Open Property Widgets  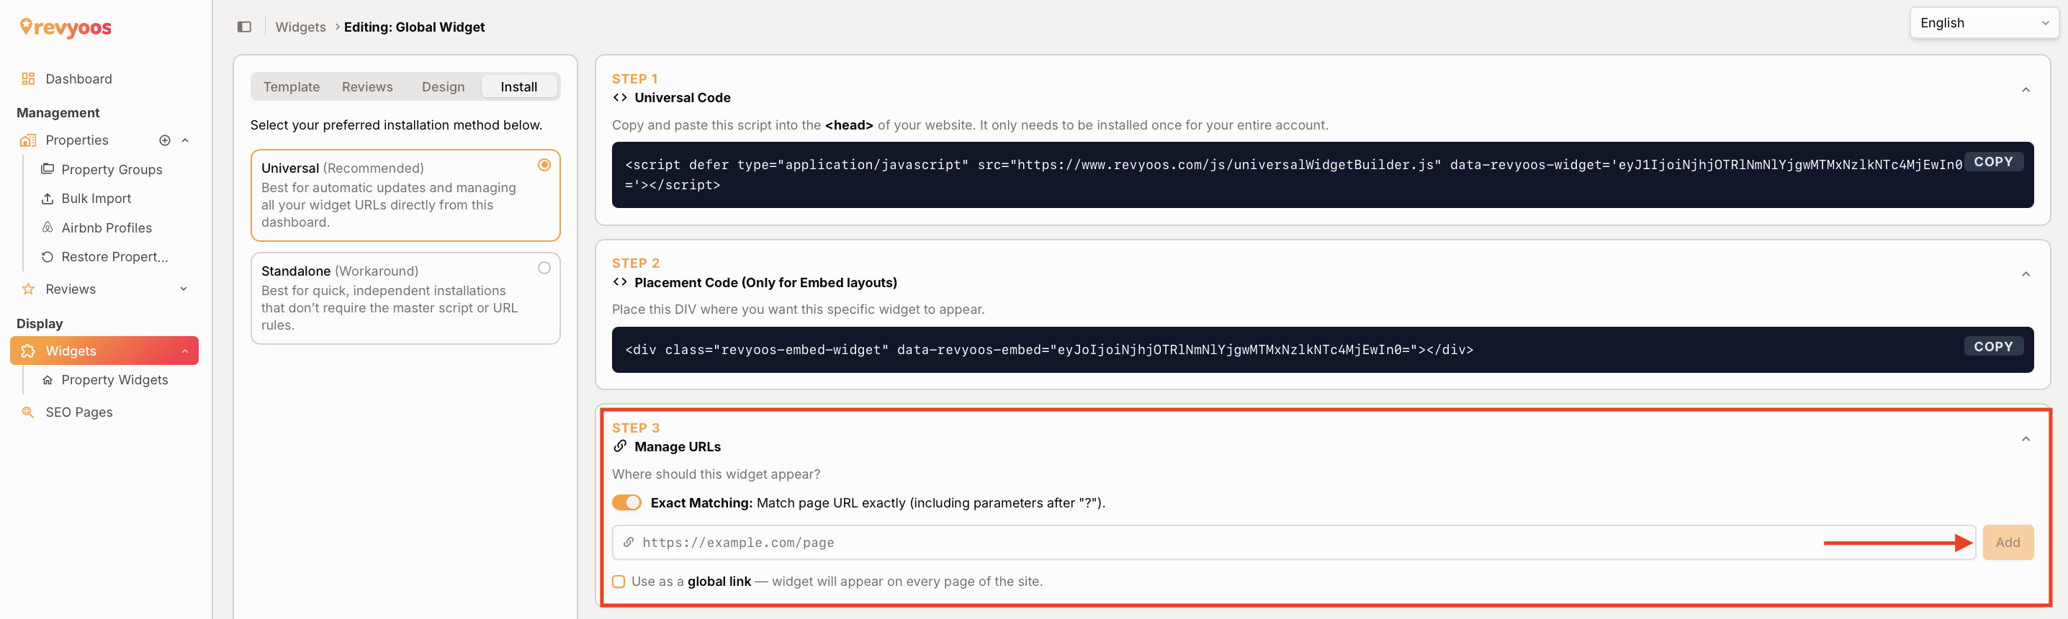[114, 380]
